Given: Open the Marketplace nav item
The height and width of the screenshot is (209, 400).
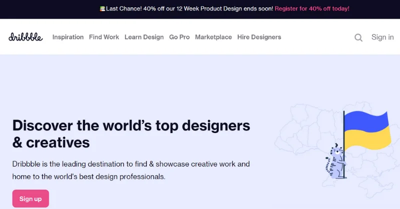Looking at the screenshot, I should (213, 37).
